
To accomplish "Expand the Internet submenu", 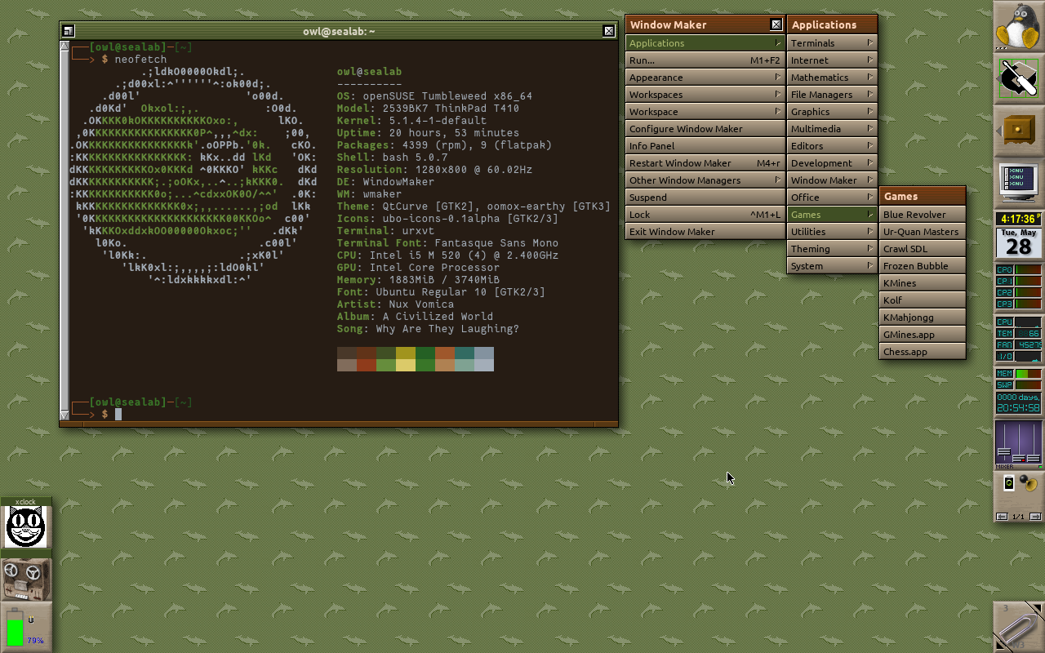I will pyautogui.click(x=832, y=60).
